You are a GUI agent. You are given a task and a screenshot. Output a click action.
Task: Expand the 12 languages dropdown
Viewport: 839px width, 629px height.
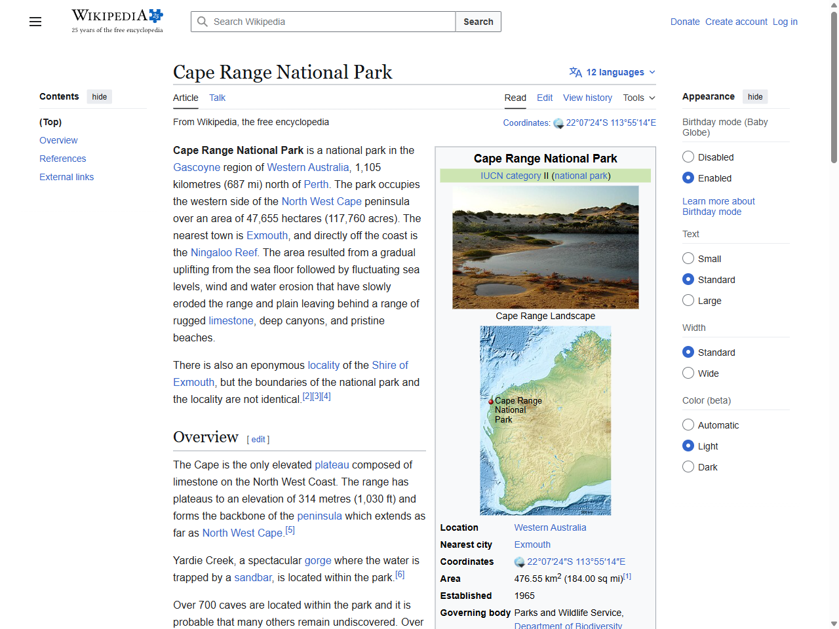(x=612, y=72)
